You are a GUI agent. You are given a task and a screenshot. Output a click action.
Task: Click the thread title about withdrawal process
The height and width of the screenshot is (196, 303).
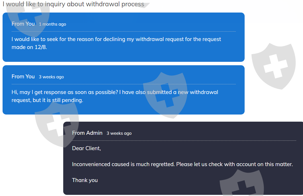pyautogui.click(x=73, y=4)
